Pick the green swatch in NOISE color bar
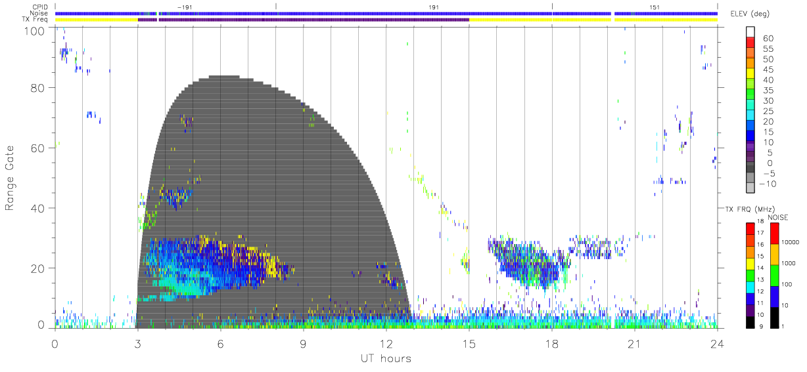This screenshot has height=372, width=807. [x=775, y=275]
